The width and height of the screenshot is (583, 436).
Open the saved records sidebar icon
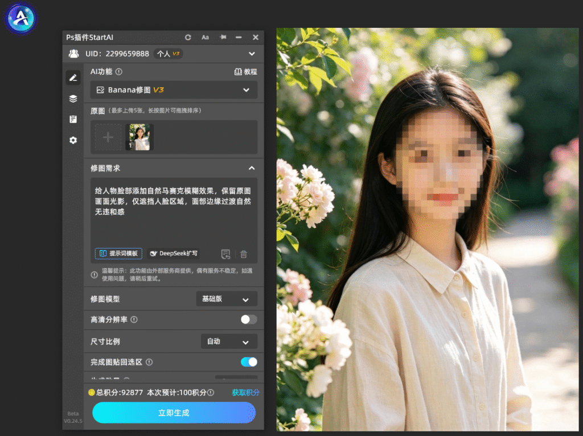tap(73, 119)
